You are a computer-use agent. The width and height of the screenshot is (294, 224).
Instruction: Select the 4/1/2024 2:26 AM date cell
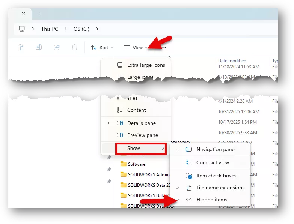235,101
